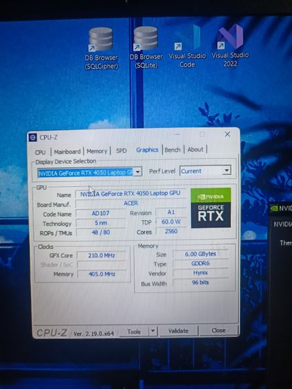Click the Code Name AD107 value
The height and width of the screenshot is (389, 292).
(101, 213)
